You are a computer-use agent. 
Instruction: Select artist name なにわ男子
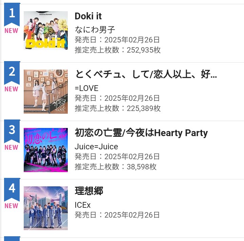pos(95,30)
